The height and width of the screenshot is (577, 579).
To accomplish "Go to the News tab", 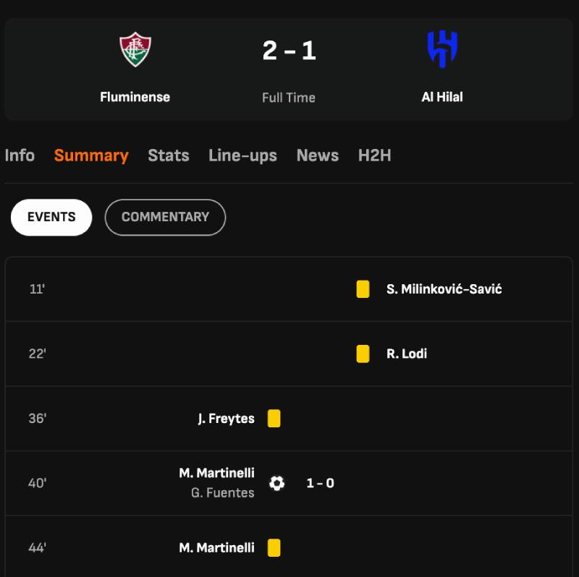I will [318, 155].
